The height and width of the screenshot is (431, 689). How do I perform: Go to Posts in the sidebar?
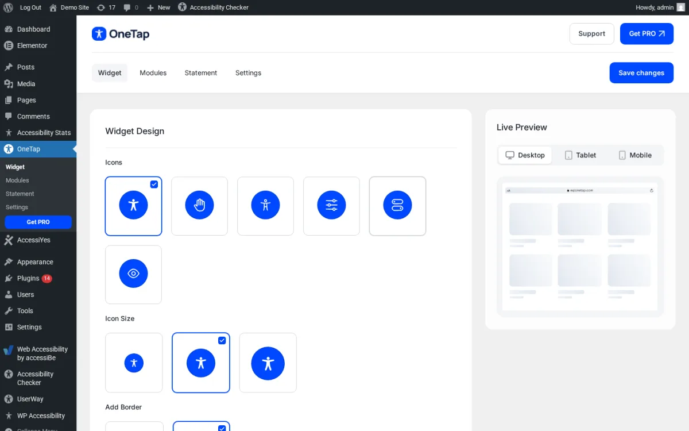[38, 67]
